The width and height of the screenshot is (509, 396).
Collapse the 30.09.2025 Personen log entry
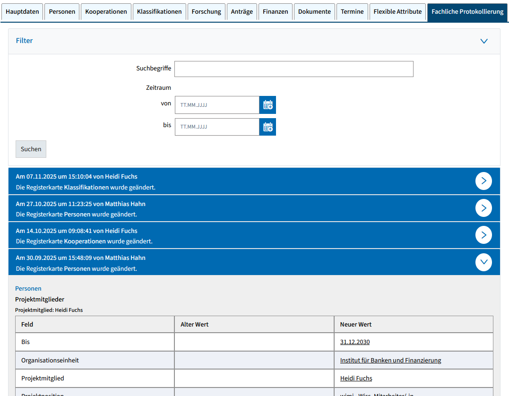[483, 262]
